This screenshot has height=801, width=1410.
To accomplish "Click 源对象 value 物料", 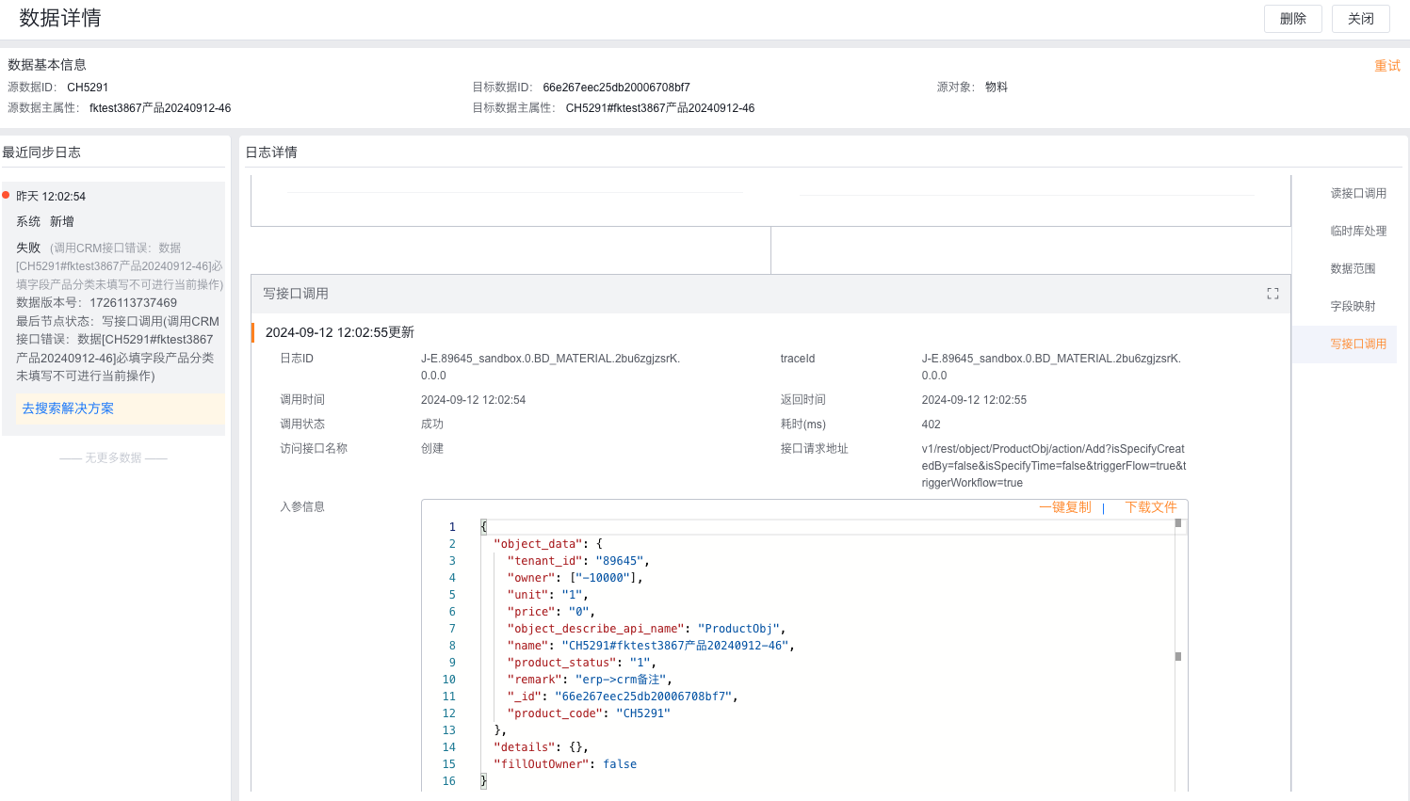I will [997, 87].
